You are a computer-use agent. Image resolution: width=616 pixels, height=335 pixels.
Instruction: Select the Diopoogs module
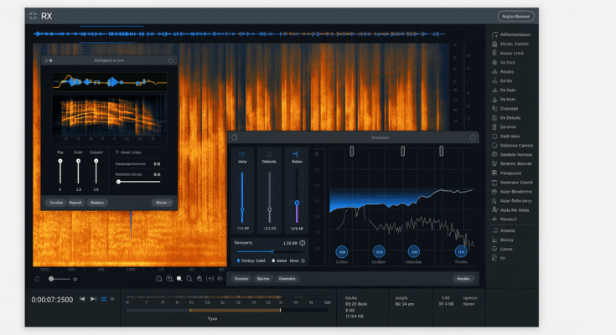coord(505,108)
